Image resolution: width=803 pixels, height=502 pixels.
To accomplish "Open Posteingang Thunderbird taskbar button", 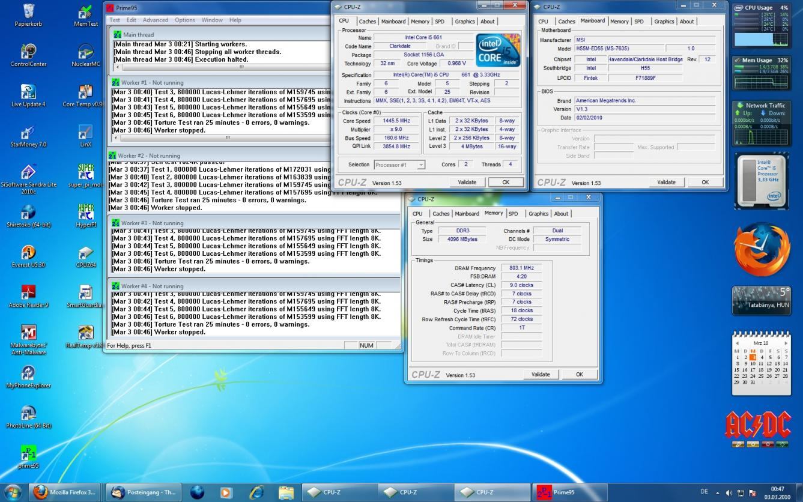I will click(x=145, y=492).
